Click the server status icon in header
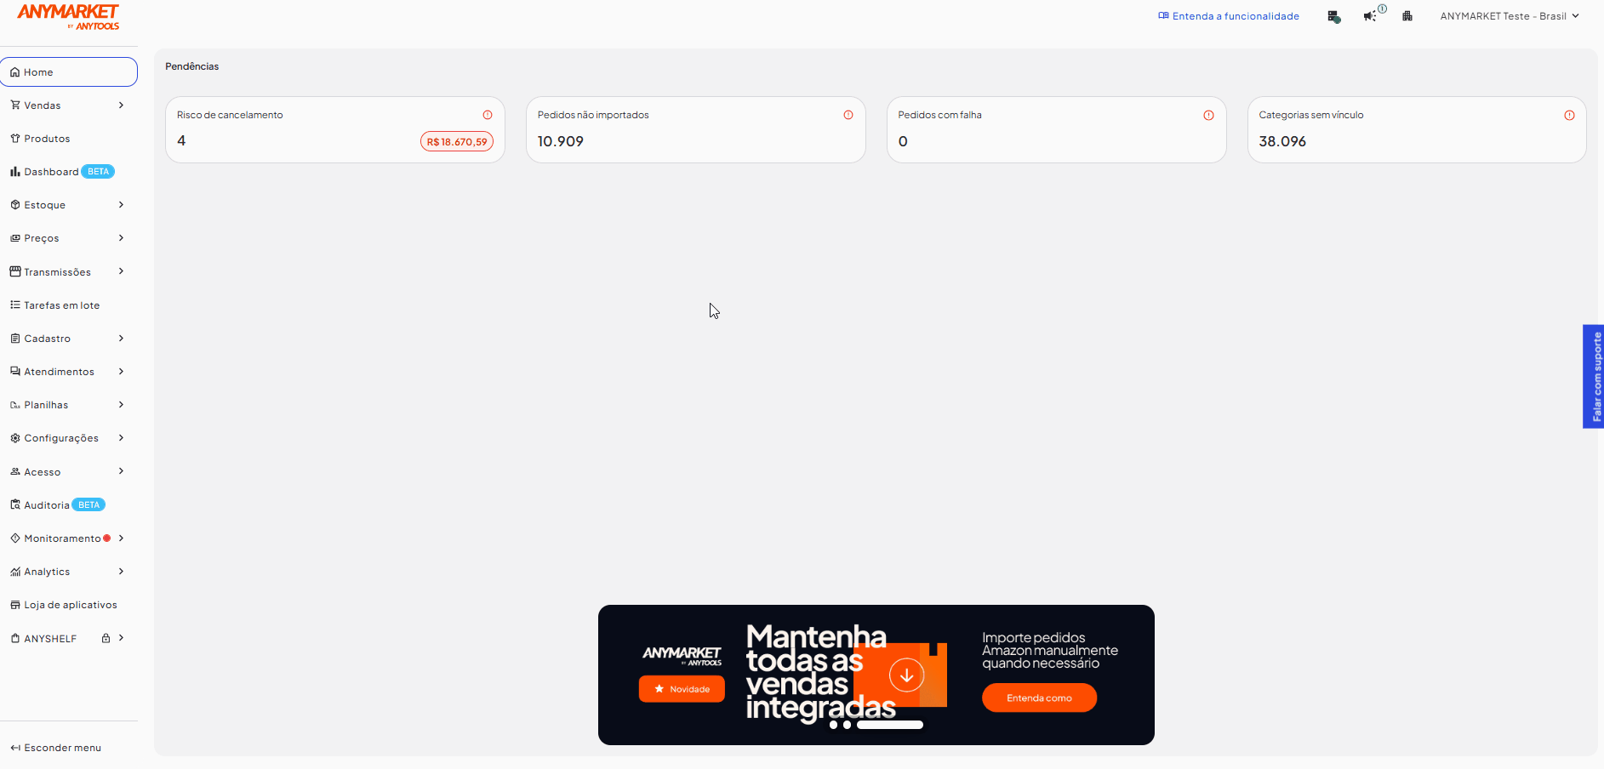Screen dimensions: 1604x769 [1333, 17]
